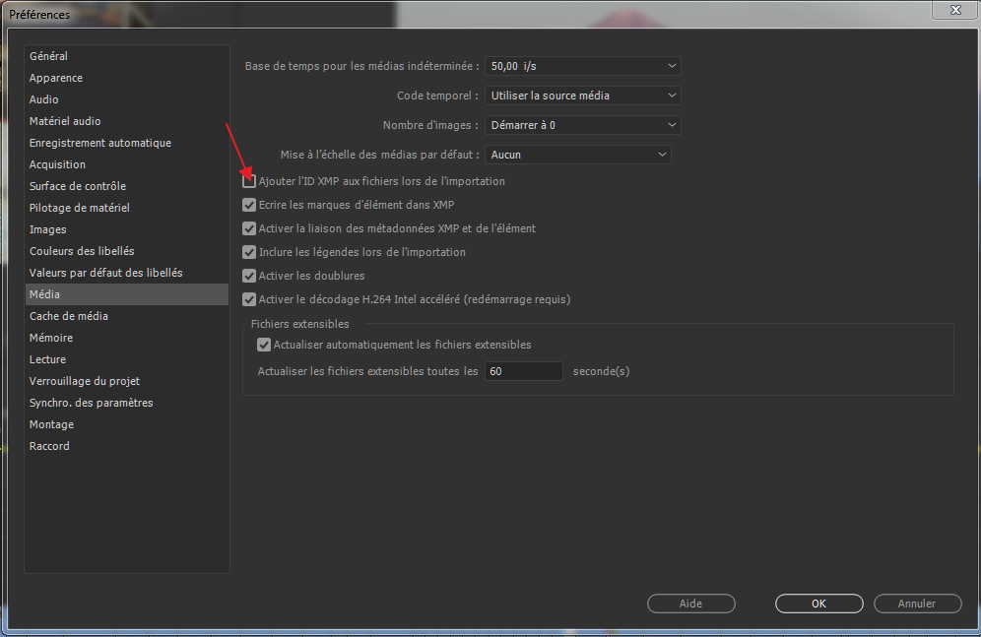
Task: Confirm preferences with OK
Action: [x=818, y=604]
